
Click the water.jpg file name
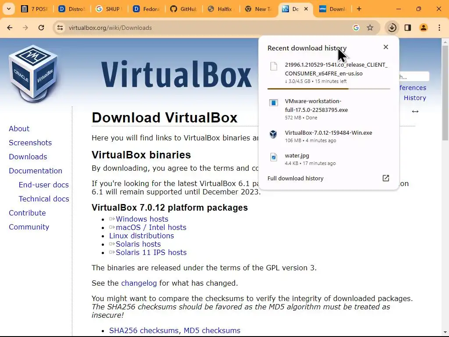[297, 156]
